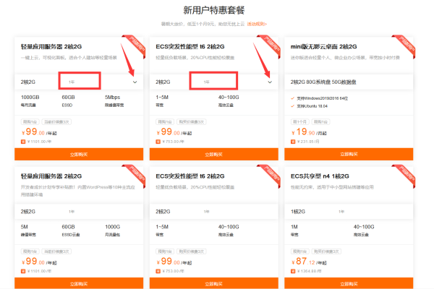Expand the chevron in top ECS突发性能型 t6 card
The image size is (434, 289).
click(271, 82)
